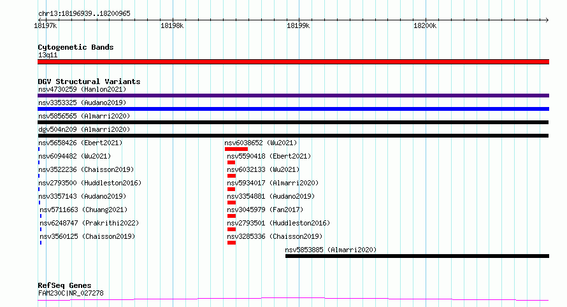Image resolution: width=567 pixels, height=307 pixels.
Task: Click the nsv3285336 (Chaisson2019) label
Action: pyautogui.click(x=275, y=236)
